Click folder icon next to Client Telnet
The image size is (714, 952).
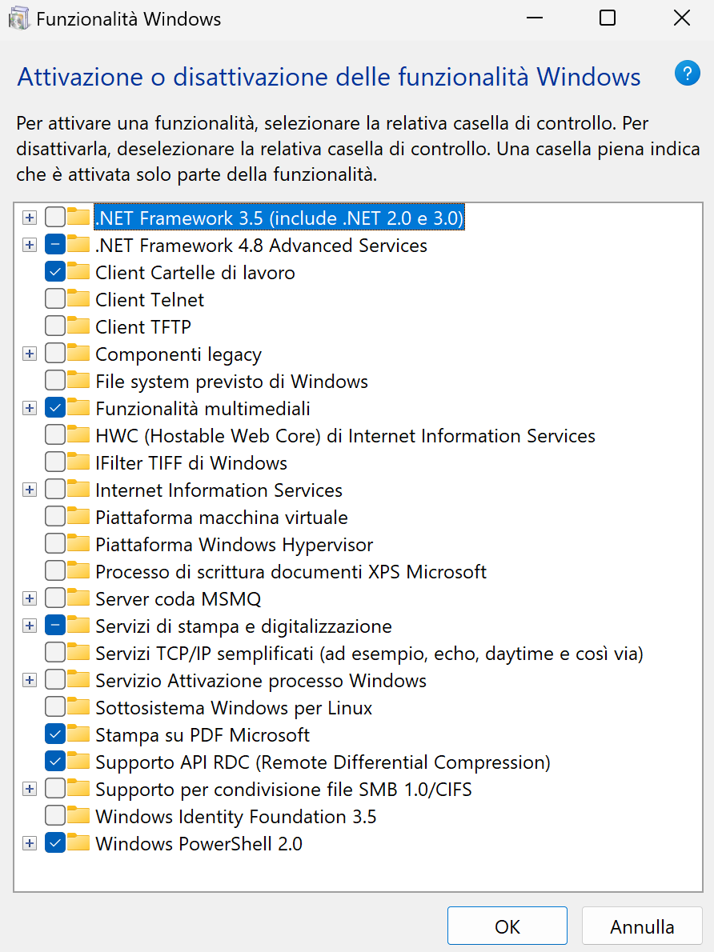(78, 300)
